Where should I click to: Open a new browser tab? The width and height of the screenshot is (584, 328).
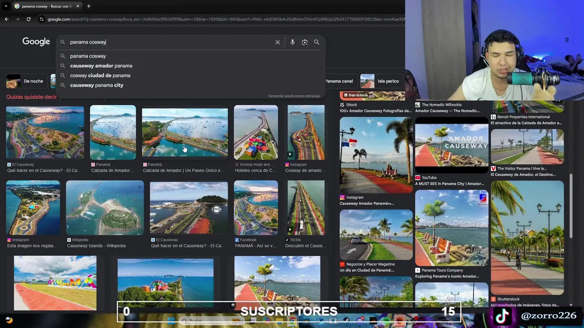pyautogui.click(x=89, y=6)
